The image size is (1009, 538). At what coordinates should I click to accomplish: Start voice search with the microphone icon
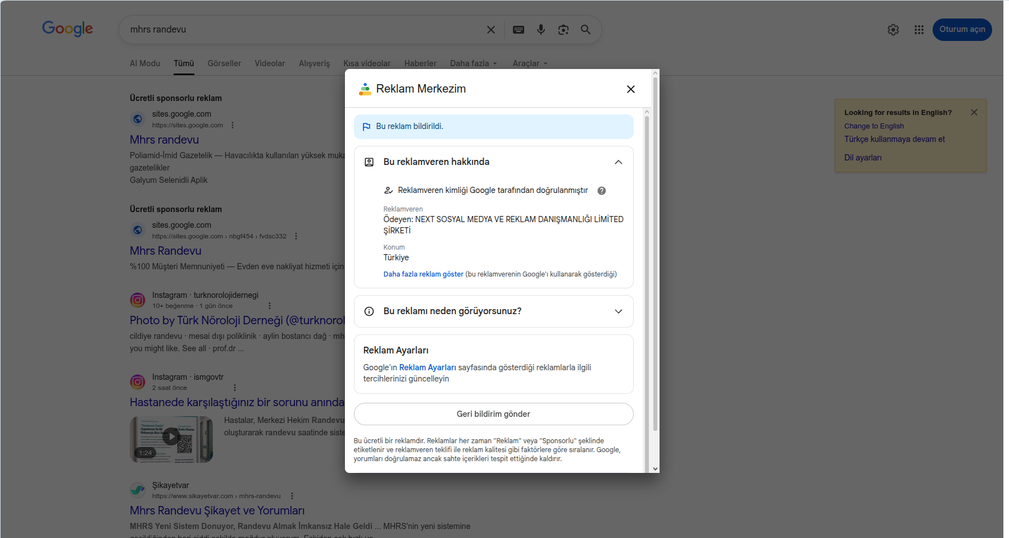pos(541,30)
